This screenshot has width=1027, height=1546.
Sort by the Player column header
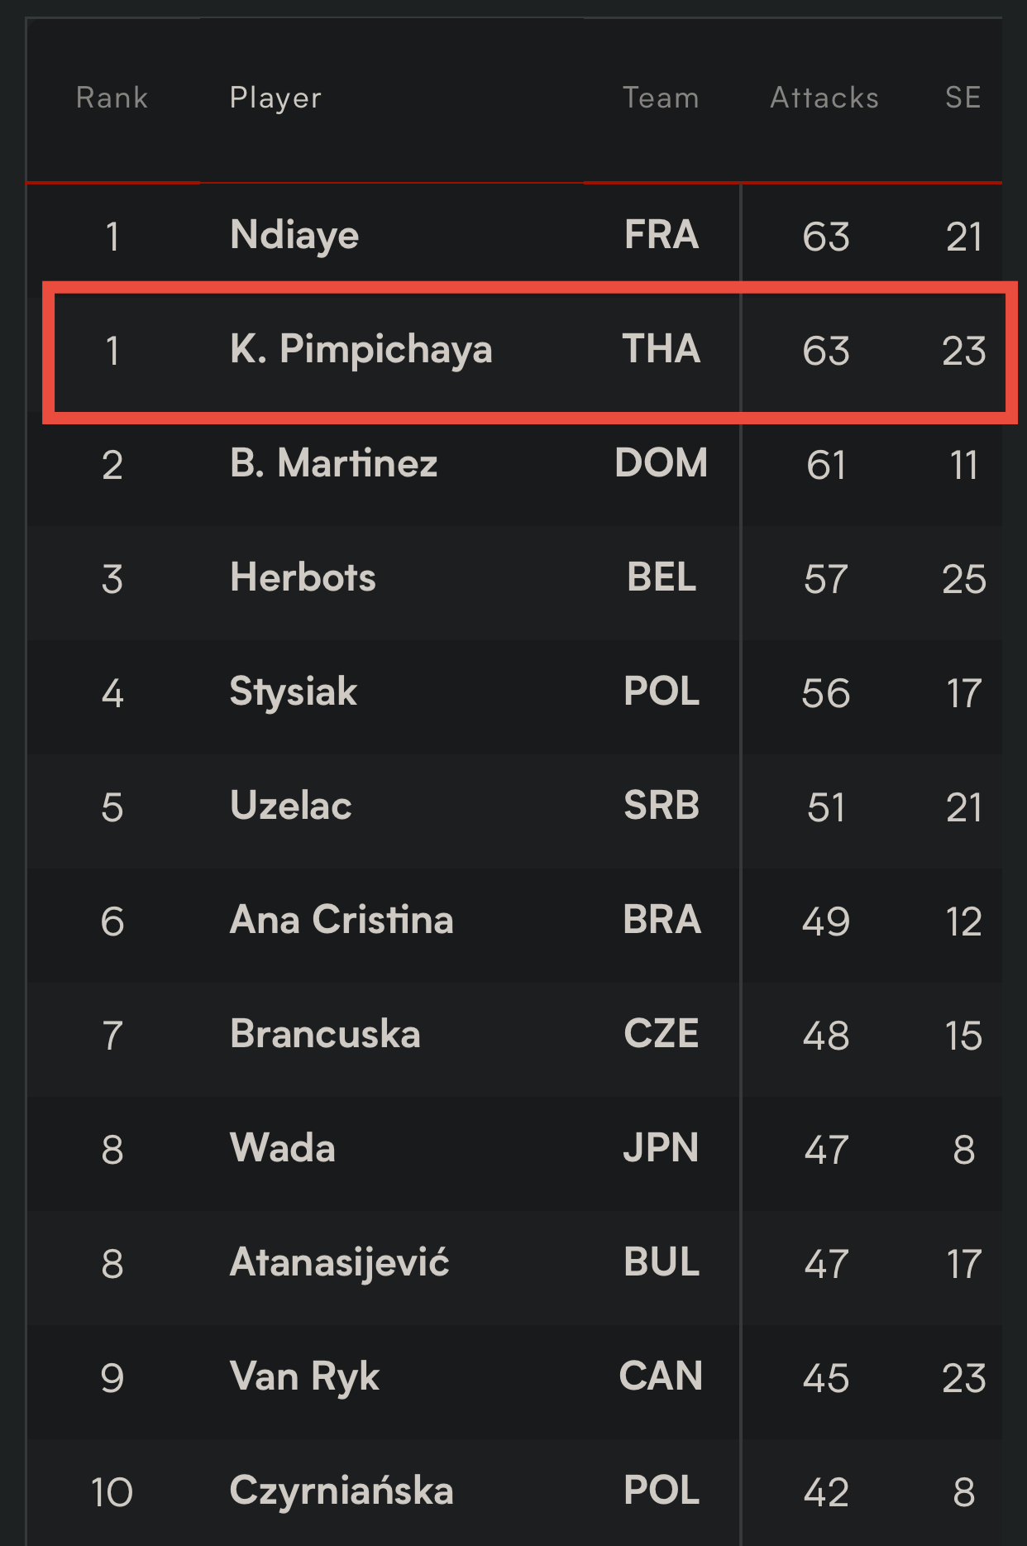click(275, 98)
